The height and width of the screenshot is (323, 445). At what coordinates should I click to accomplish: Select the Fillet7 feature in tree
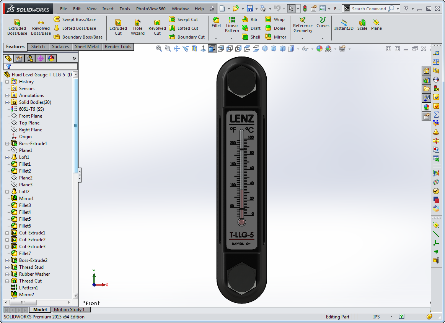pos(21,254)
